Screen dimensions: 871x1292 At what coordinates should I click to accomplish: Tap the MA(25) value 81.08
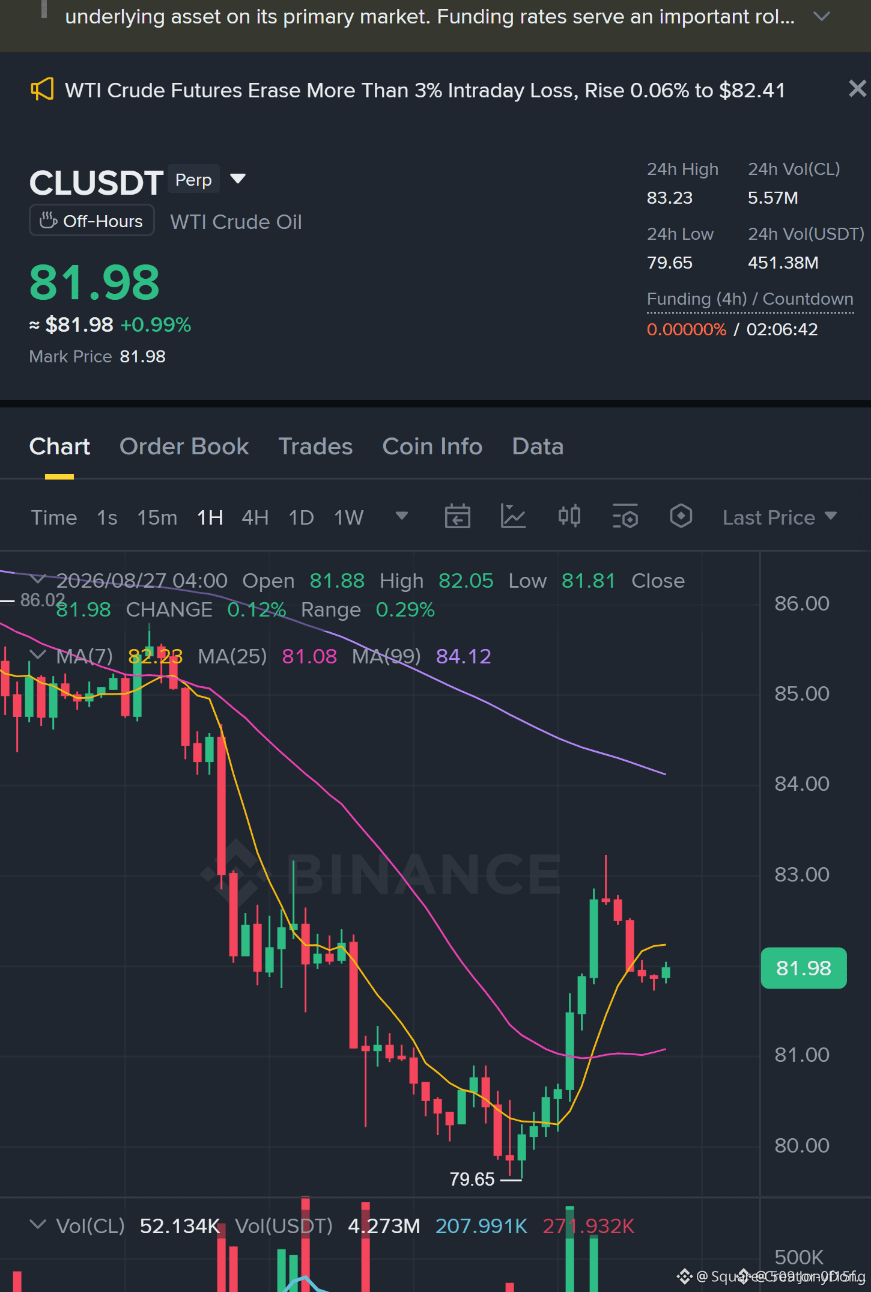[309, 656]
